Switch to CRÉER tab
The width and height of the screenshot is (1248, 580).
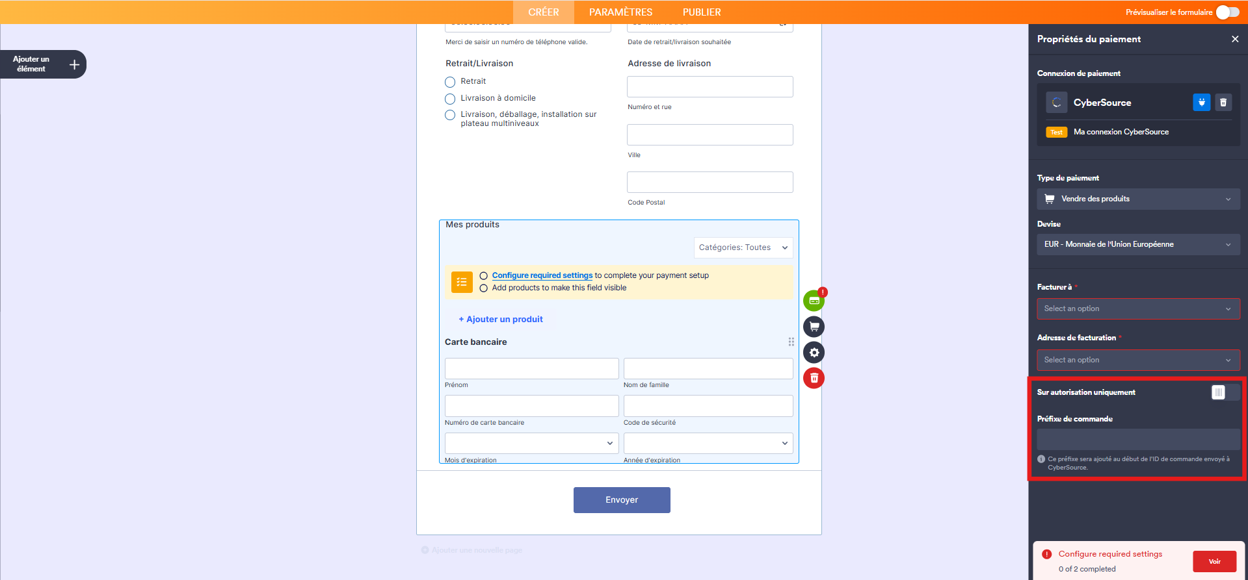[544, 12]
